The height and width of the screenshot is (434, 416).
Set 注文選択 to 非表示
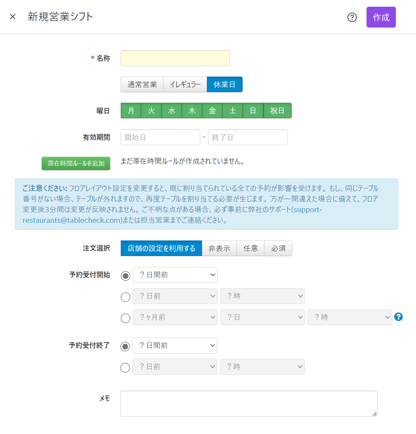pos(219,249)
